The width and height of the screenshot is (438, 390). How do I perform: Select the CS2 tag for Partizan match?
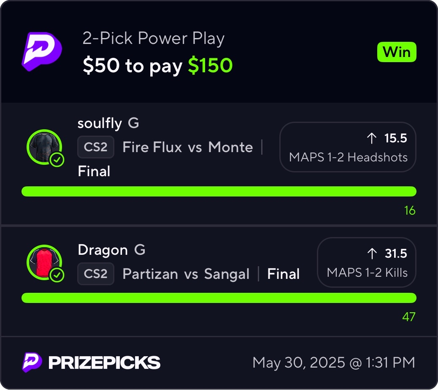pyautogui.click(x=95, y=274)
